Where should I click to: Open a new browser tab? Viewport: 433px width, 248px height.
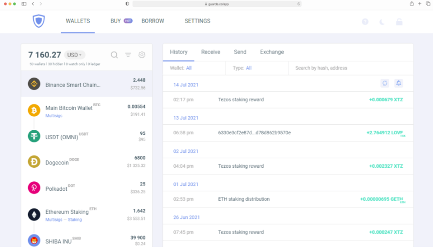pyautogui.click(x=420, y=4)
